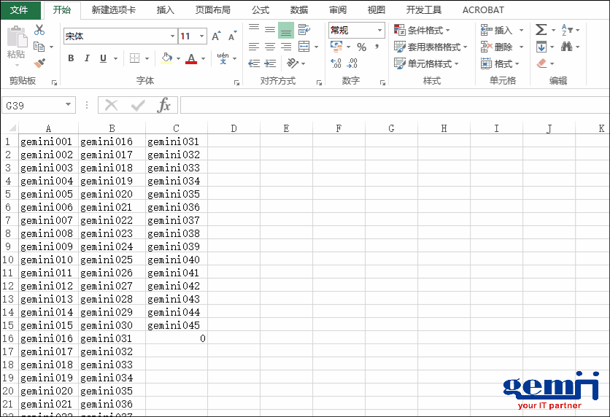Apply cell borders icon
Viewport: 610px width, 417px height.
pyautogui.click(x=134, y=58)
